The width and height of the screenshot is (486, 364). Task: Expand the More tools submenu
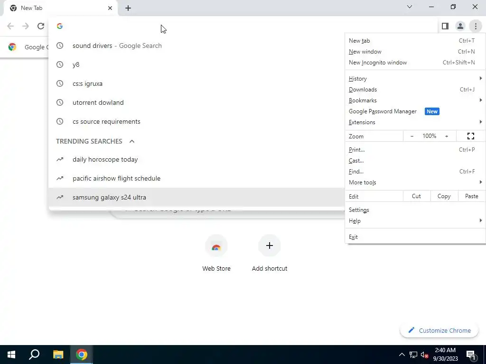(x=415, y=182)
